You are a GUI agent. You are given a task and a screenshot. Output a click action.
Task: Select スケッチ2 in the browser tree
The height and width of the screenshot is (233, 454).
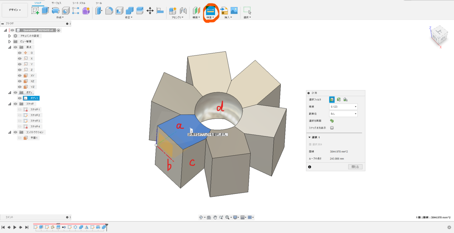point(35,115)
